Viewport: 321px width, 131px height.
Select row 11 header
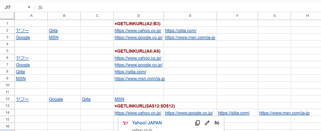click(7, 92)
